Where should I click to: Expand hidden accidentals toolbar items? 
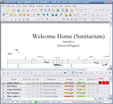tap(111, 14)
